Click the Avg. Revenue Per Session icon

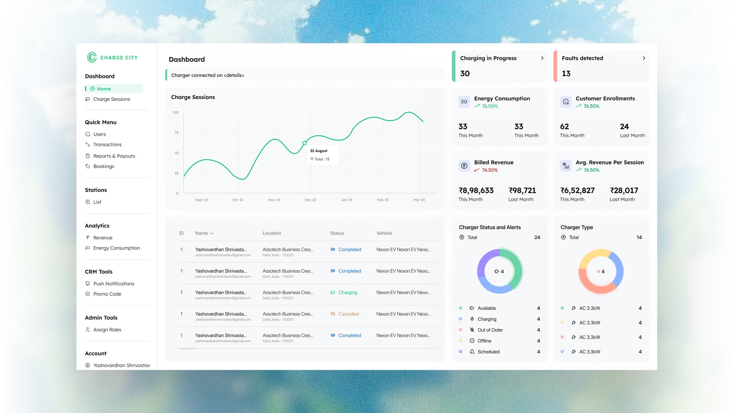tap(565, 166)
